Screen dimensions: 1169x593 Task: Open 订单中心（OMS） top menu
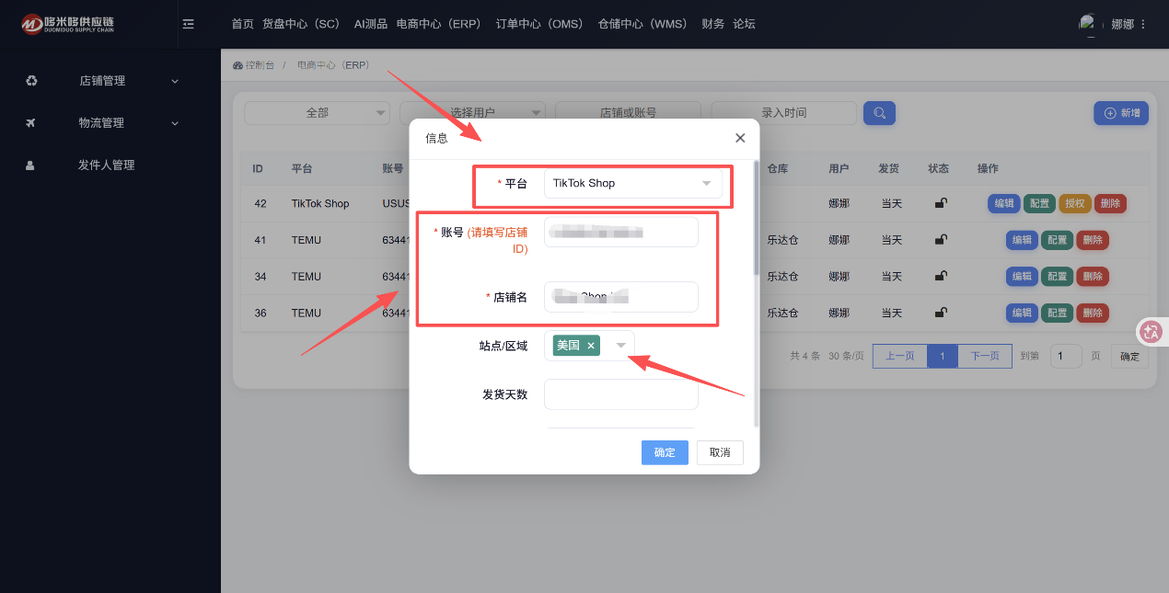pos(539,24)
